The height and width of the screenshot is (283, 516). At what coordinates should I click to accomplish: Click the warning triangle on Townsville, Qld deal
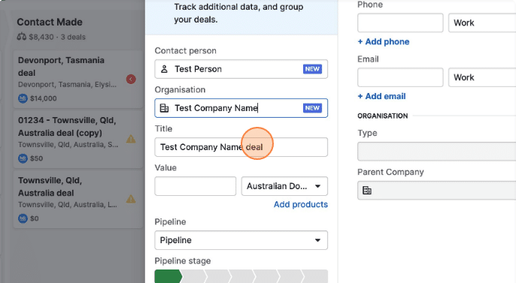131,199
